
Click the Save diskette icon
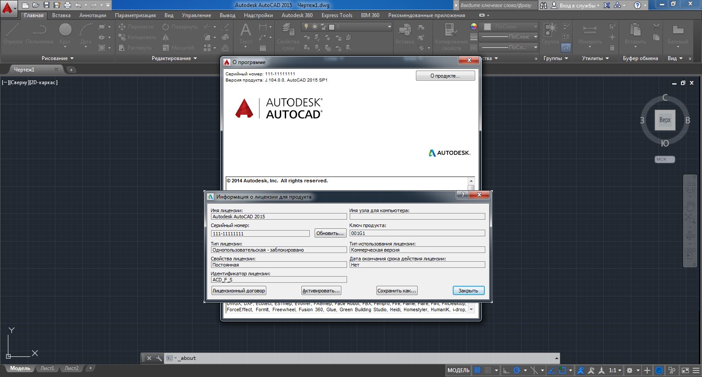46,5
